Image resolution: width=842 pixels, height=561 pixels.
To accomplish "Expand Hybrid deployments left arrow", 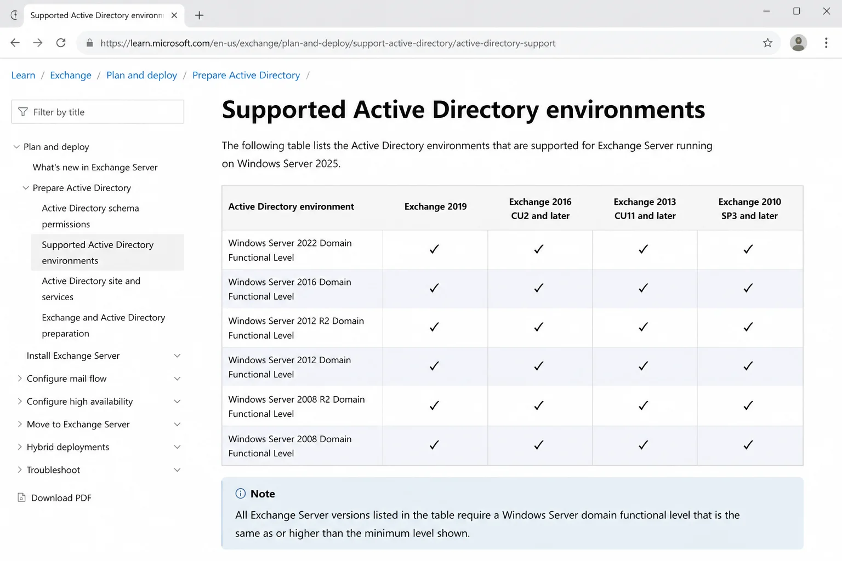I will click(20, 447).
